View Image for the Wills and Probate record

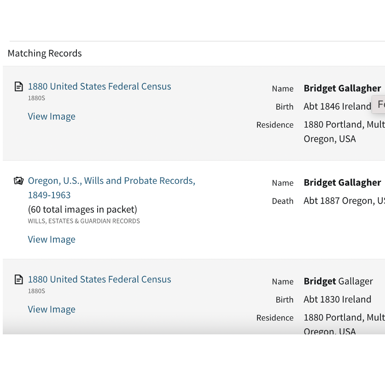point(52,239)
